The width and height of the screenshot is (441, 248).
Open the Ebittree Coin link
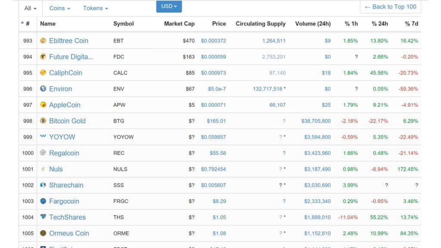(x=68, y=41)
